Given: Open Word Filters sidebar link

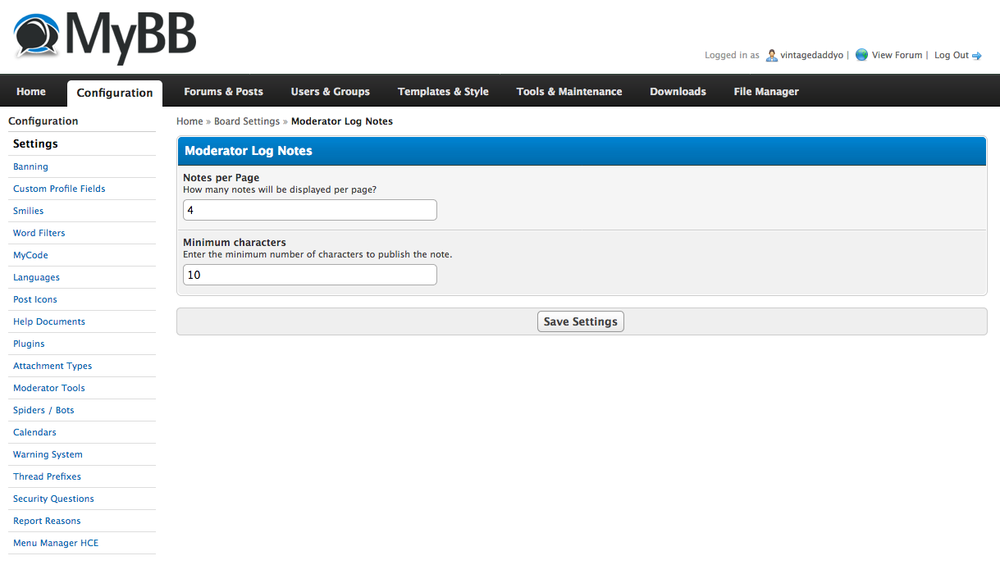Looking at the screenshot, I should 39,233.
